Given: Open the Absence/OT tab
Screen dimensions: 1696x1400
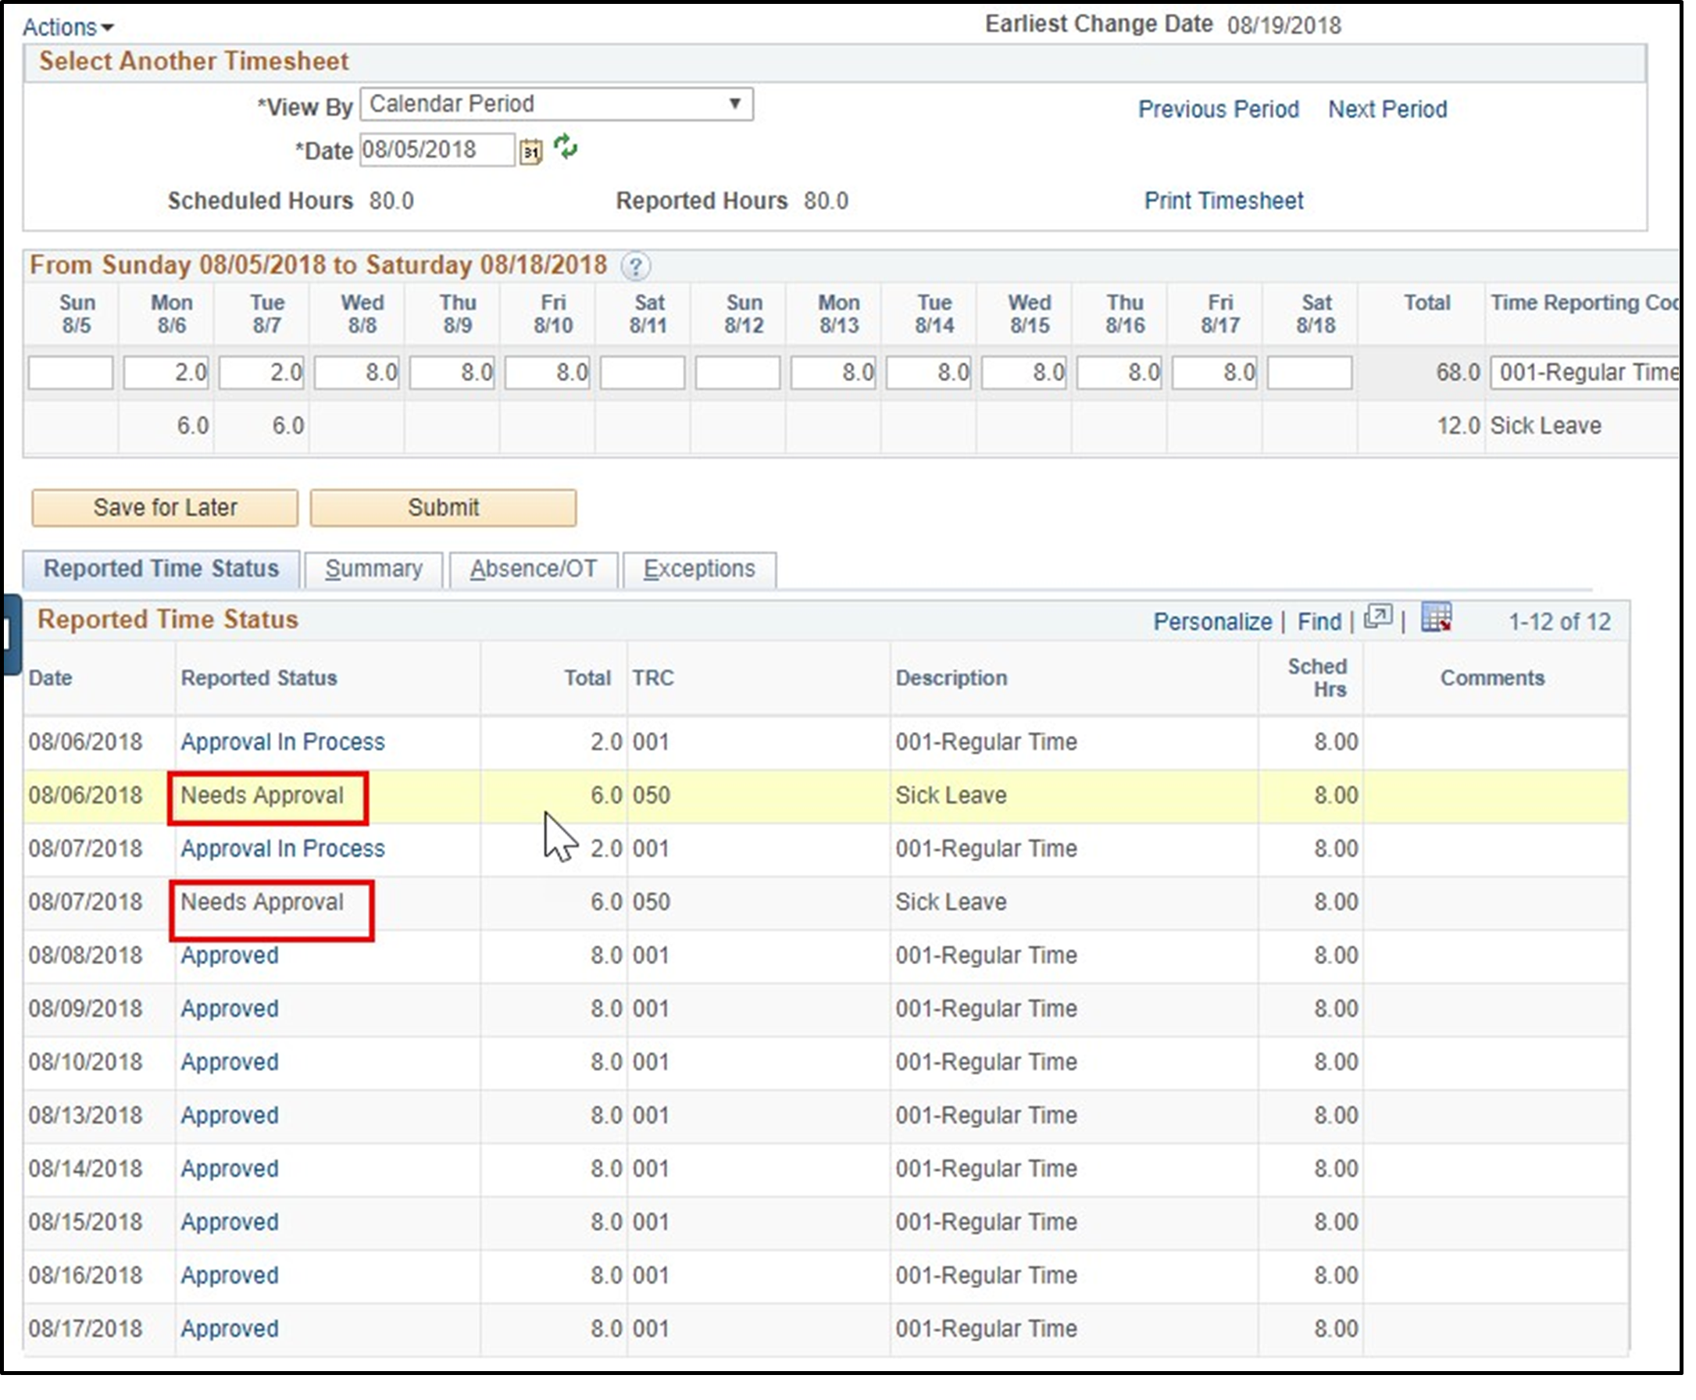Looking at the screenshot, I should click(533, 569).
